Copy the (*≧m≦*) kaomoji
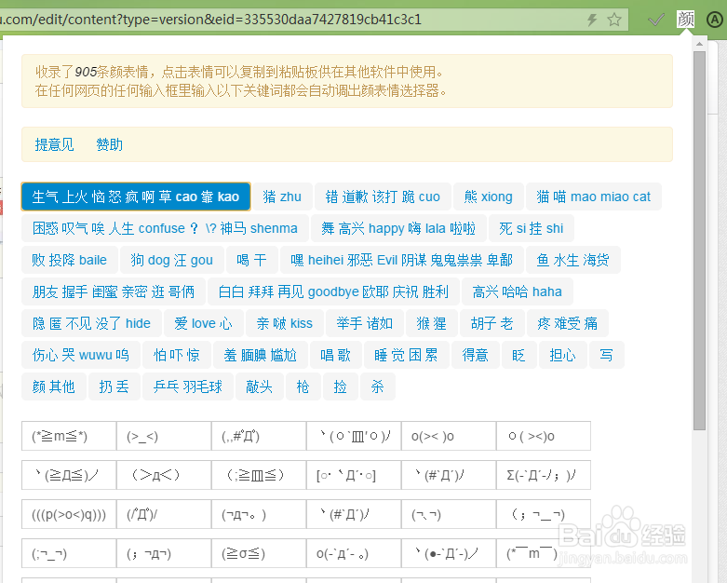Image resolution: width=727 pixels, height=583 pixels. coord(69,436)
